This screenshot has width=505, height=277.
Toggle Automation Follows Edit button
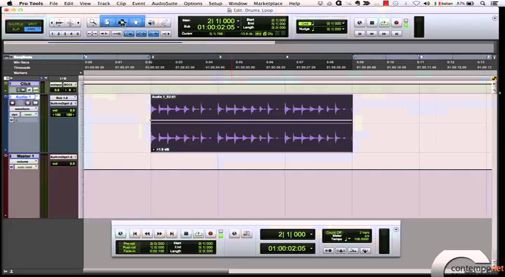pyautogui.click(x=129, y=33)
